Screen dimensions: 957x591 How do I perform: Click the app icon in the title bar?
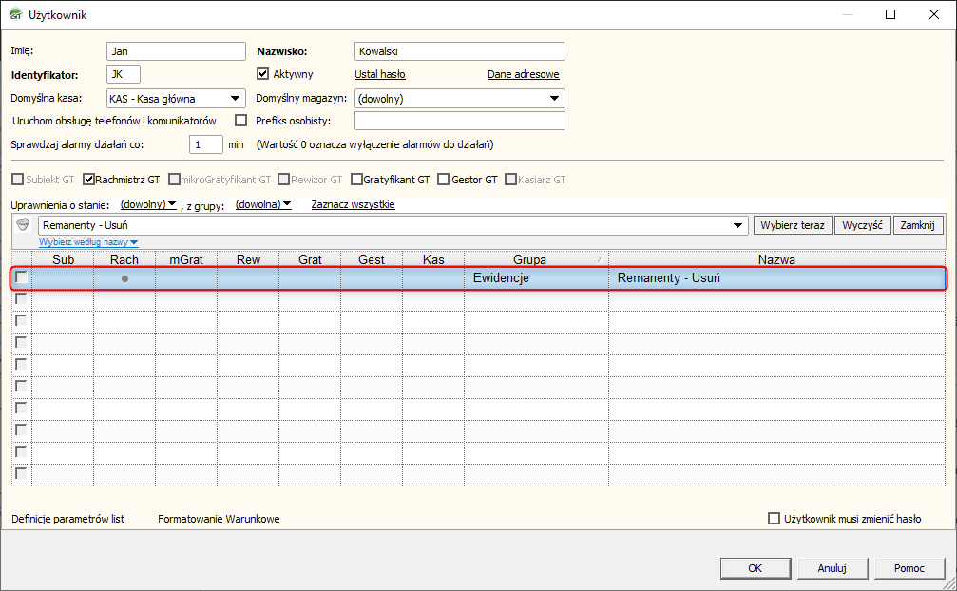click(x=15, y=14)
